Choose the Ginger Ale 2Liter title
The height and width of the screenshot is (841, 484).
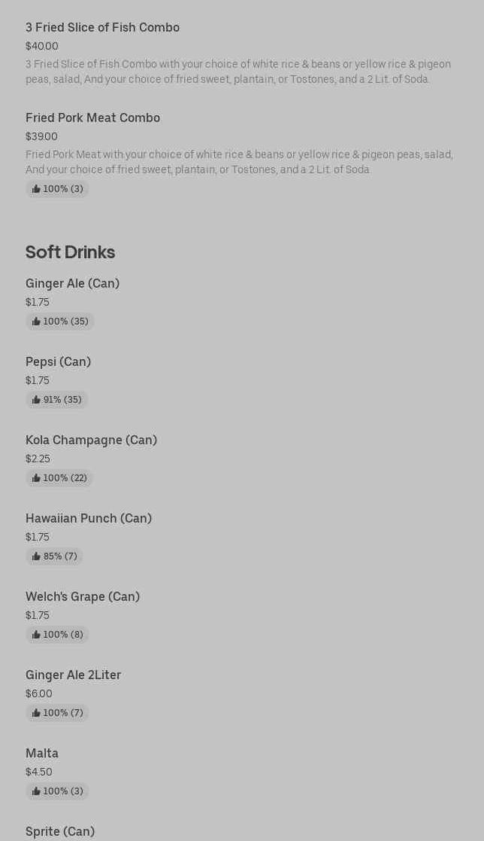pos(73,675)
